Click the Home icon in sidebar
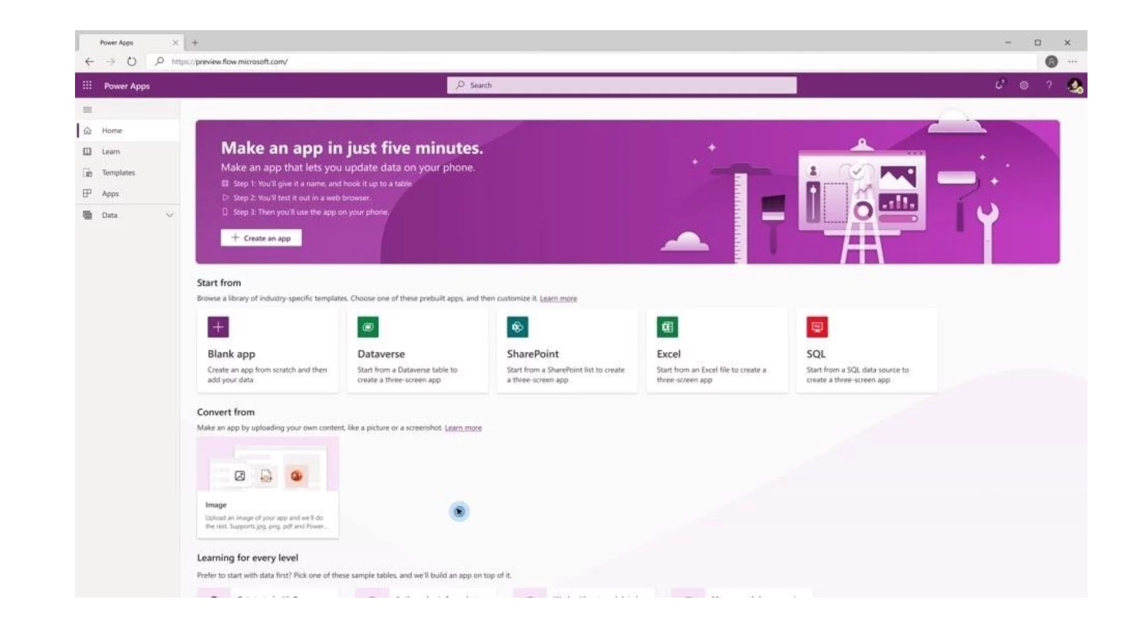 [x=87, y=130]
